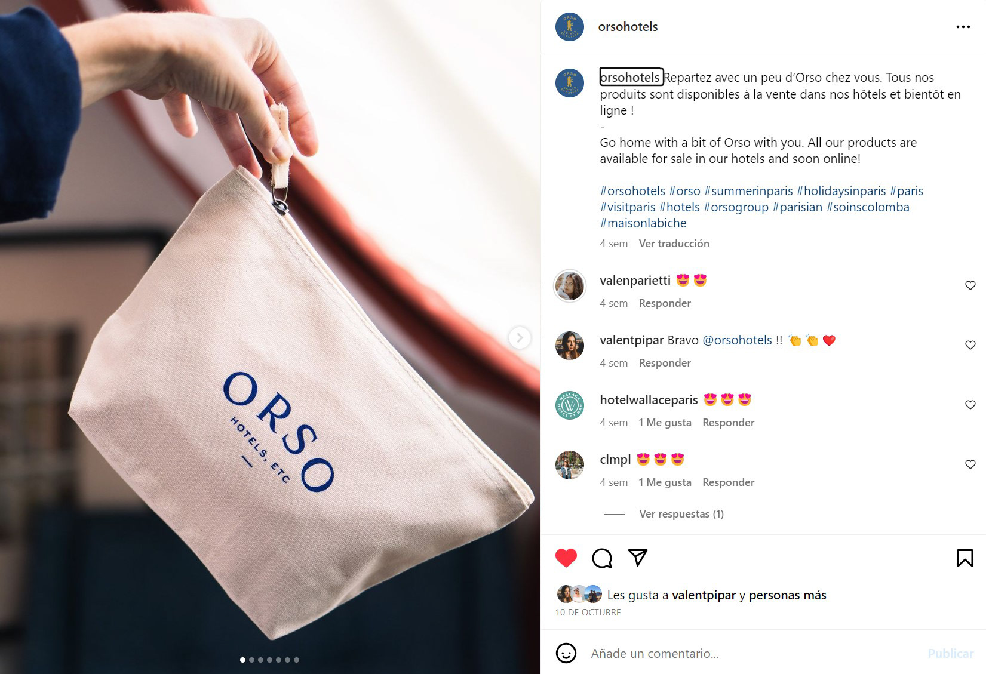This screenshot has width=986, height=674.
Task: Reply to valentpipar's comment via Responder
Action: coord(664,363)
